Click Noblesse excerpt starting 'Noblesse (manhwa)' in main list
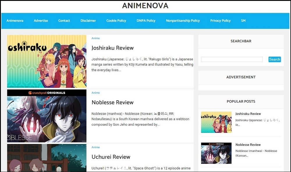291x172 pixels. pos(141,119)
